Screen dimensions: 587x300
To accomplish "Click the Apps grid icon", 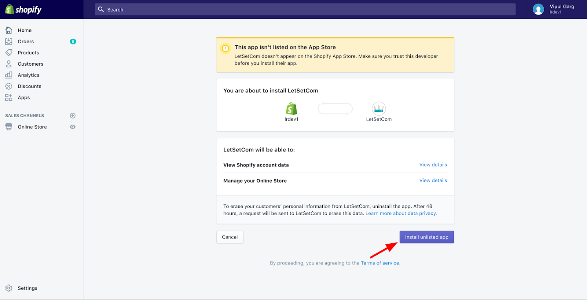I will pos(9,98).
